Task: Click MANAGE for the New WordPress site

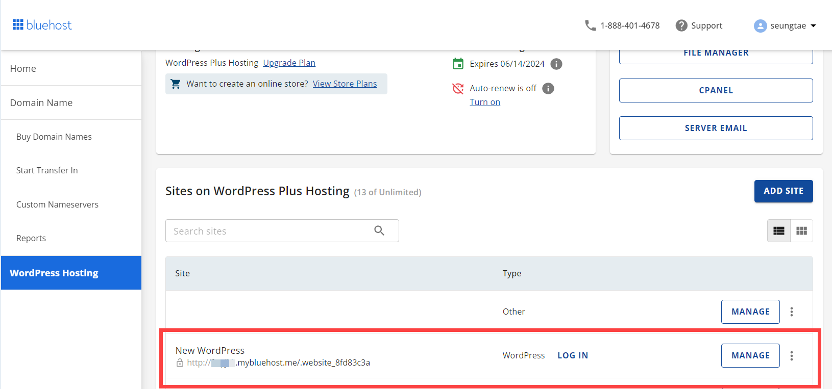Action: coord(750,355)
